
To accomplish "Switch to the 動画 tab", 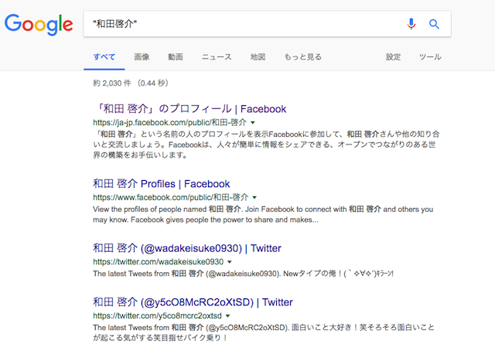I will click(176, 57).
